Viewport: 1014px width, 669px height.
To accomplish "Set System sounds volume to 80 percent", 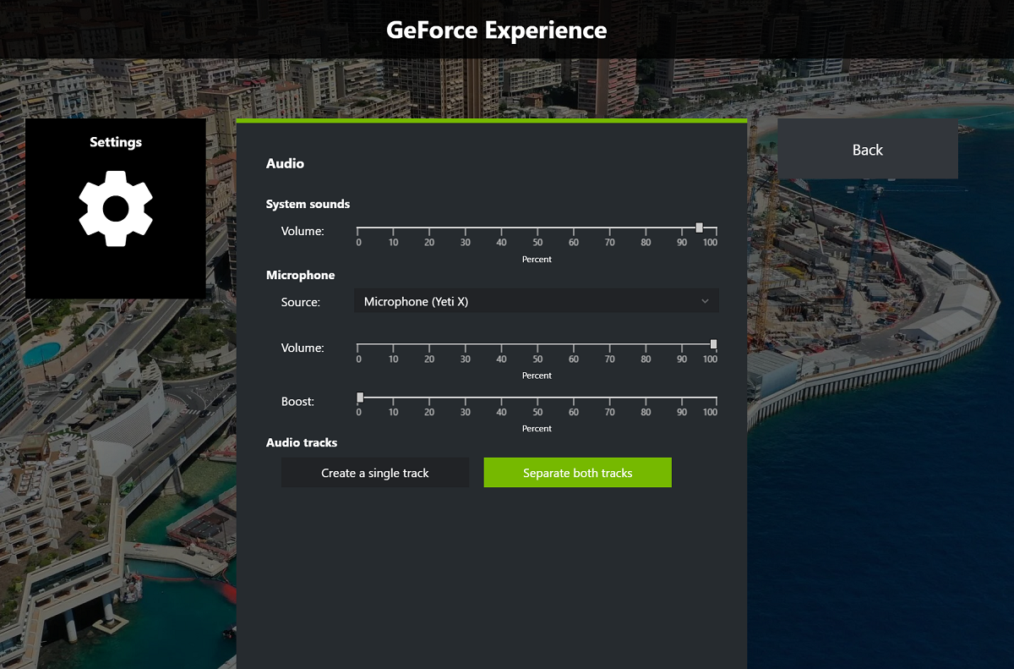I will tap(645, 228).
